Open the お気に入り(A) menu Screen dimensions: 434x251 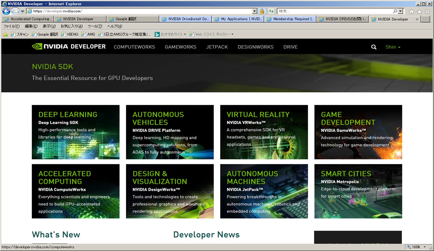point(71,26)
